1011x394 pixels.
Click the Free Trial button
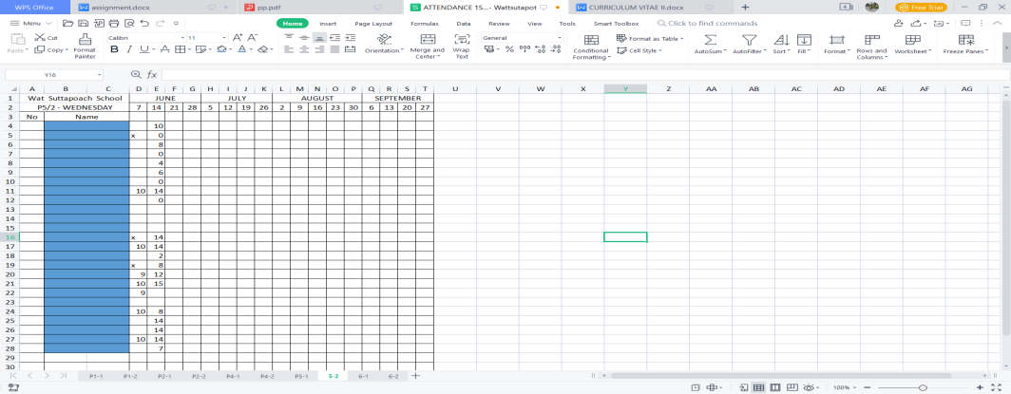tap(921, 7)
